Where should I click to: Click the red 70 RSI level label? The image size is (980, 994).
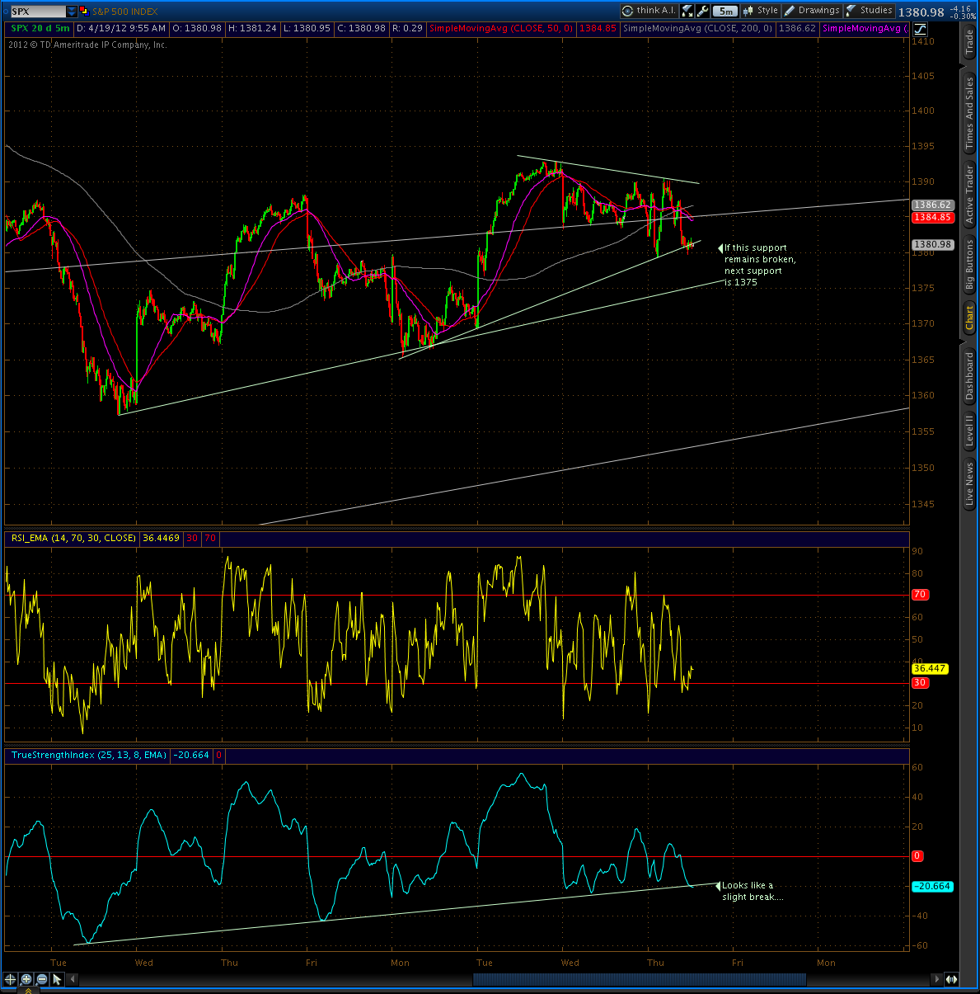920,594
